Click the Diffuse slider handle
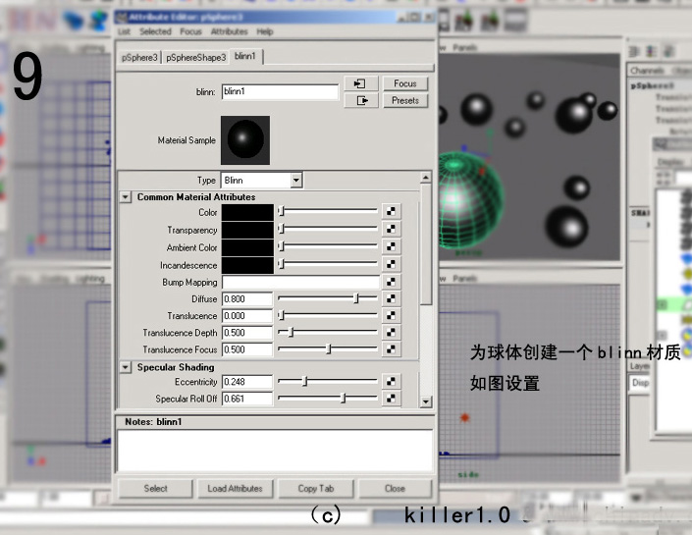This screenshot has width=692, height=535. point(356,298)
